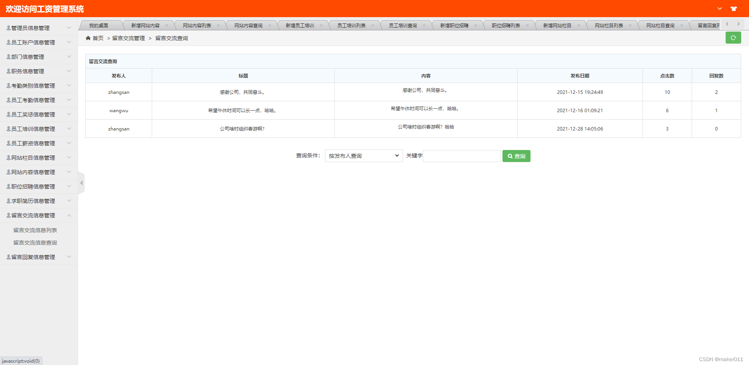749x365 pixels.
Task: Close the 网站栏目查询 tab
Action: click(682, 26)
